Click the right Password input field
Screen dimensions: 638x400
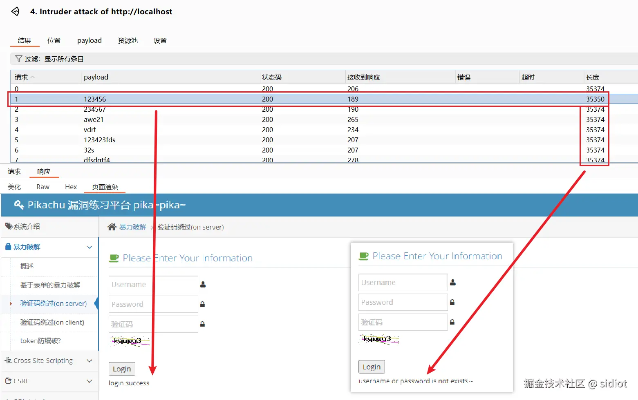(x=403, y=302)
